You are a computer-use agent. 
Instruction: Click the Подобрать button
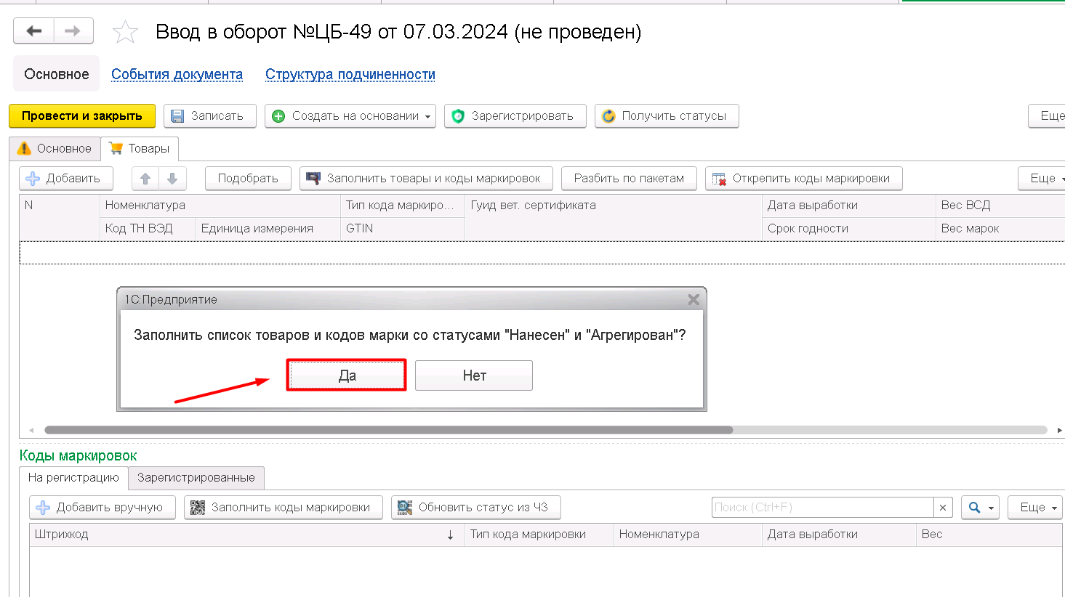pyautogui.click(x=248, y=179)
